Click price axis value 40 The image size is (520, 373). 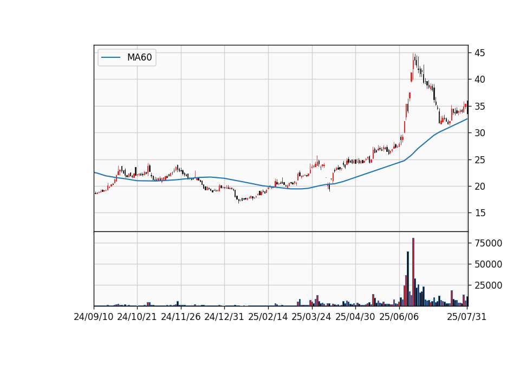[480, 79]
